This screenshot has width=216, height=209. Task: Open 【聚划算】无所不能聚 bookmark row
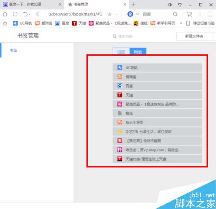point(157,141)
